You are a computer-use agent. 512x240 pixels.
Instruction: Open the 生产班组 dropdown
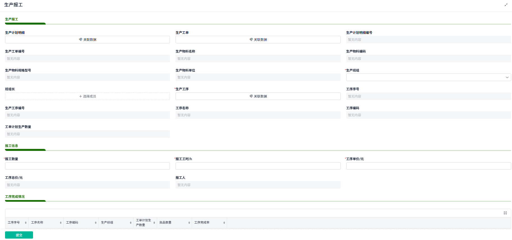pos(428,77)
